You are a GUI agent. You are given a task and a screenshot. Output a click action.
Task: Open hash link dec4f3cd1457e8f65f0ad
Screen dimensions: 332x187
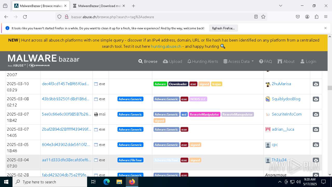(x=65, y=84)
